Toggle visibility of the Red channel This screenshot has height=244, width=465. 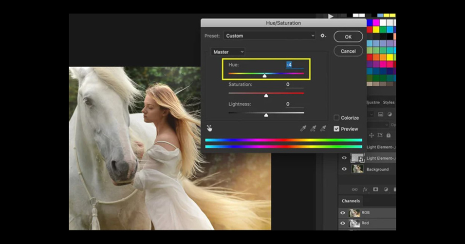coord(343,223)
